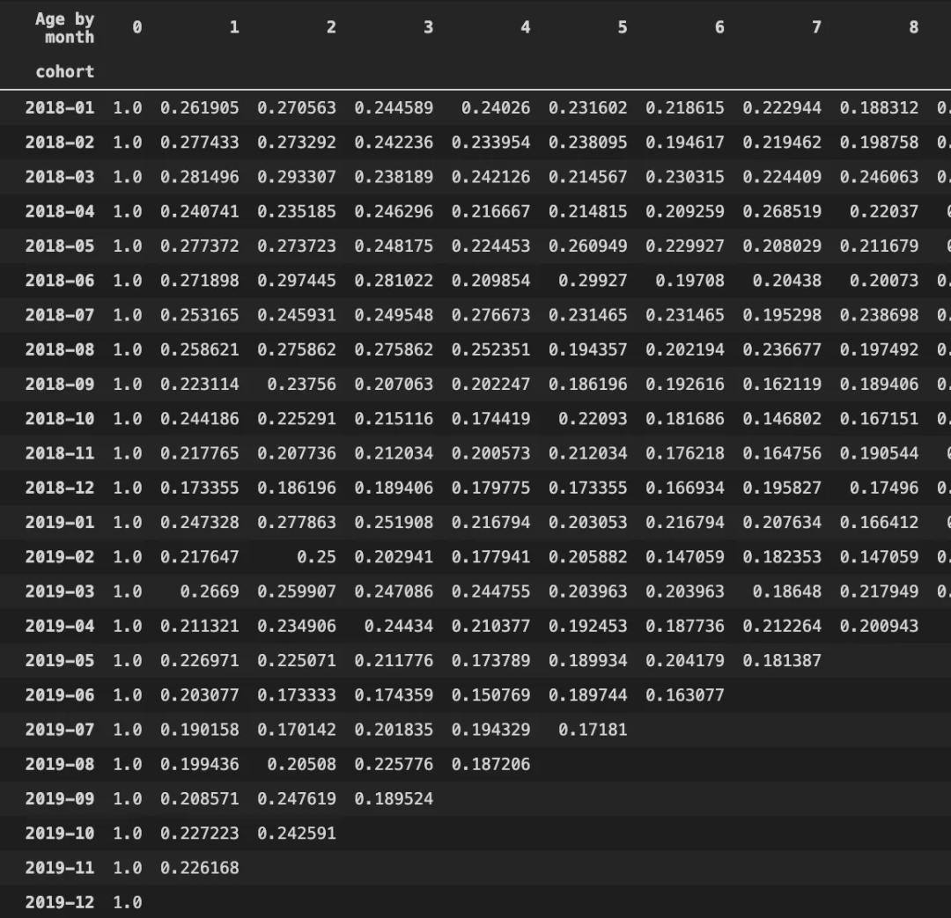The image size is (951, 918).
Task: Click the 2019-04 cohort row label
Action: pyautogui.click(x=60, y=627)
